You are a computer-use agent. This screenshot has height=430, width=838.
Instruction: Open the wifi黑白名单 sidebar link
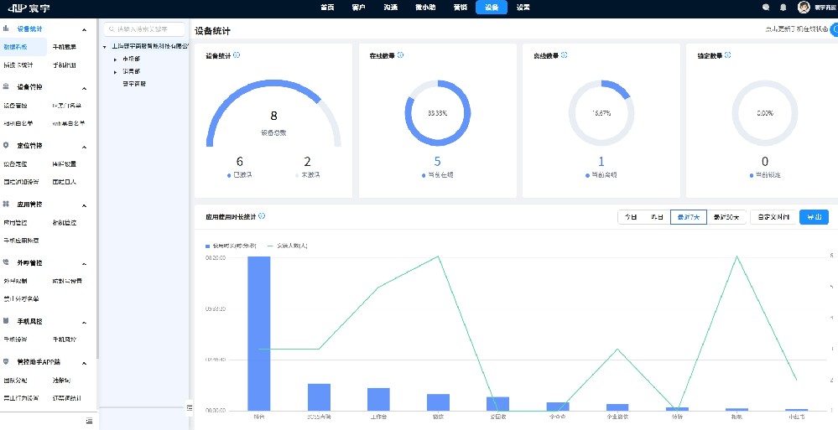tap(69, 123)
